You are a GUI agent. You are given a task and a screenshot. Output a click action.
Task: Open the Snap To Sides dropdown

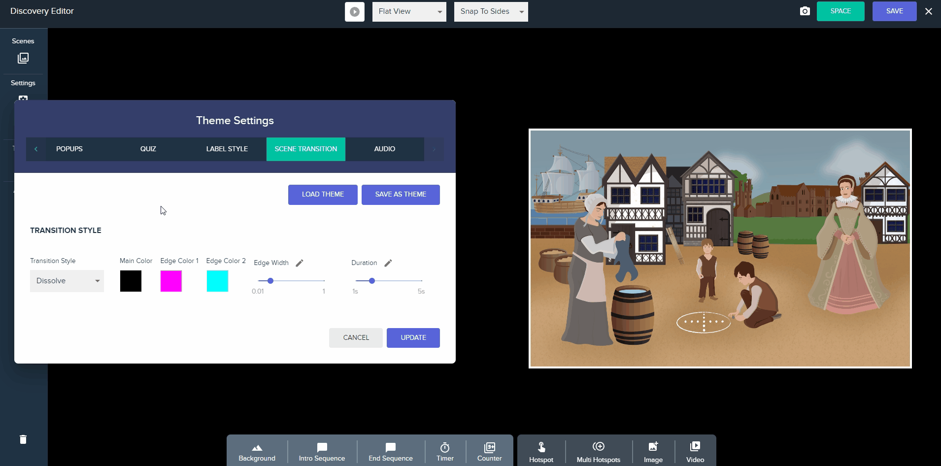(491, 12)
